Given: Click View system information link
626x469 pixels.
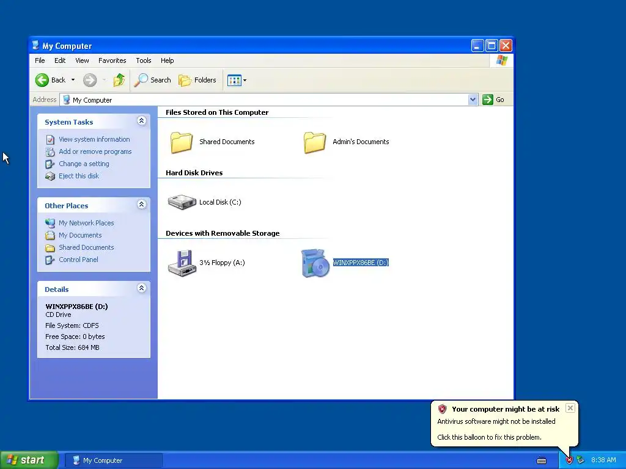Looking at the screenshot, I should pyautogui.click(x=94, y=139).
